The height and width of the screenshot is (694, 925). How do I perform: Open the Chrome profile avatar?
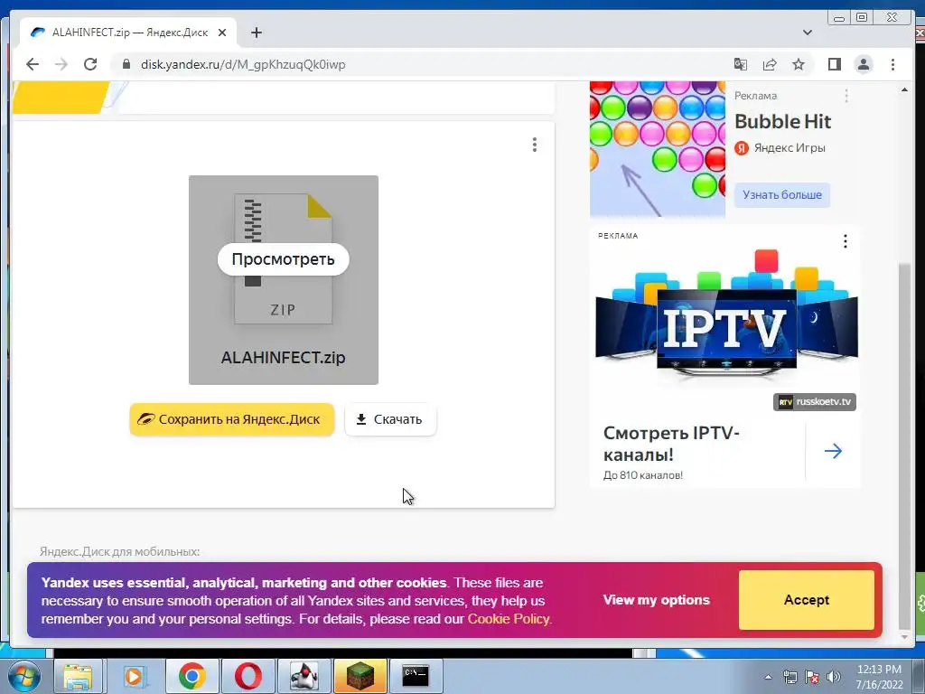pos(863,64)
